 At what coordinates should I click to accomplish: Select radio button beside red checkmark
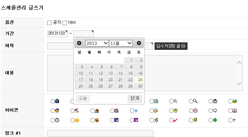(171, 120)
